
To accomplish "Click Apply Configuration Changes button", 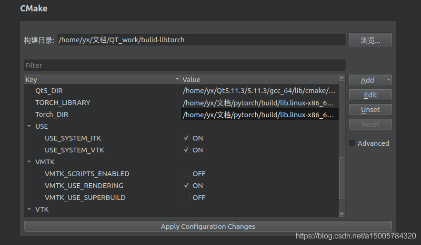I will tap(208, 226).
